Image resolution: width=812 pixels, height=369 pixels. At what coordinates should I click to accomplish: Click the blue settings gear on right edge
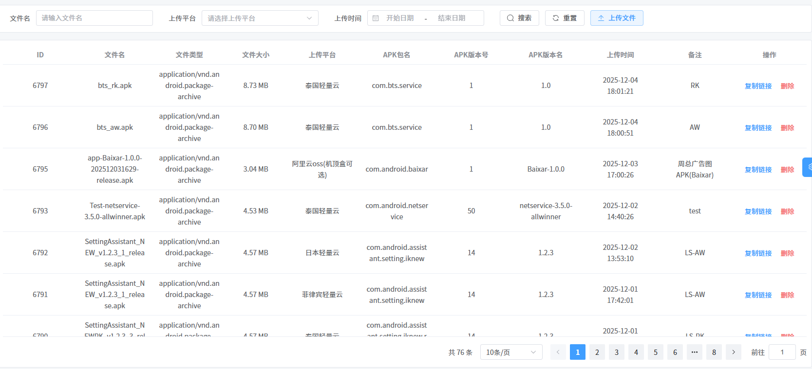tap(808, 167)
